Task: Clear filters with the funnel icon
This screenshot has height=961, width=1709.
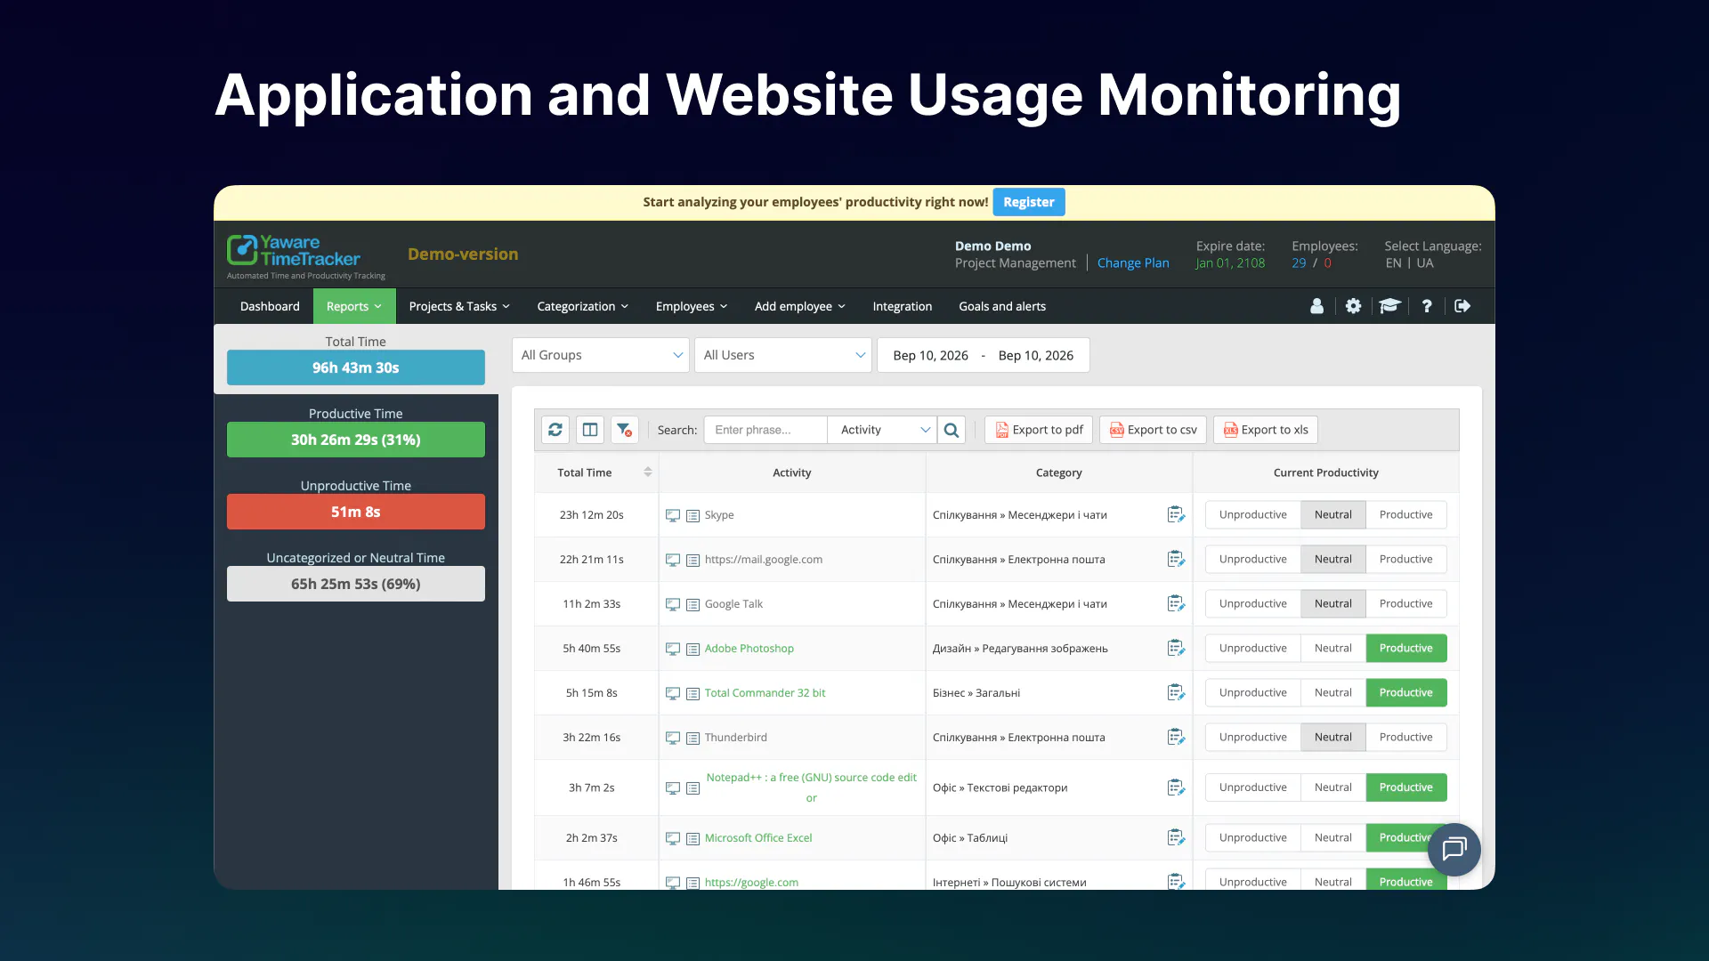Action: (625, 430)
